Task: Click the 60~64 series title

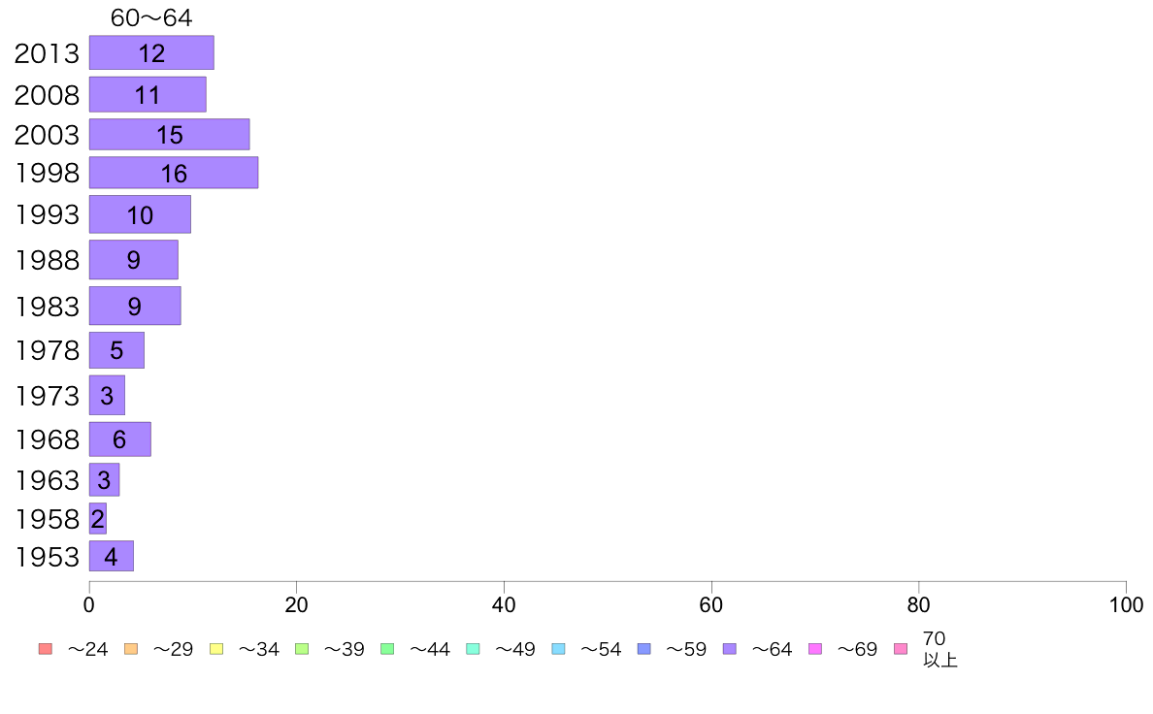Action: 151,17
